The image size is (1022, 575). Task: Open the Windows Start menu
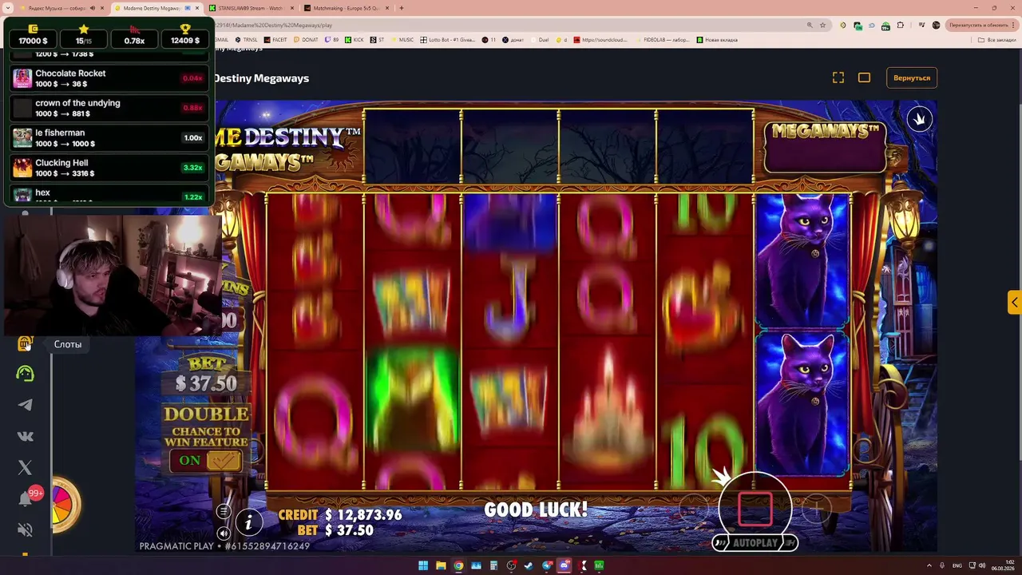[x=423, y=566]
